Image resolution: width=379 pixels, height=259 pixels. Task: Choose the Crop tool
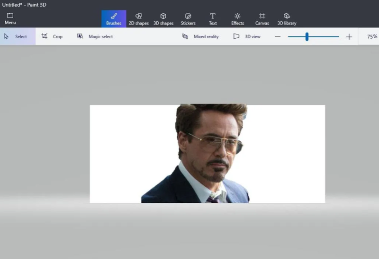point(52,36)
